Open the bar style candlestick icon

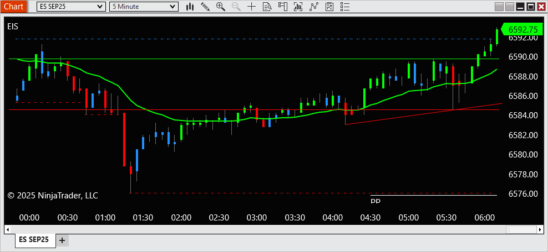[190, 6]
